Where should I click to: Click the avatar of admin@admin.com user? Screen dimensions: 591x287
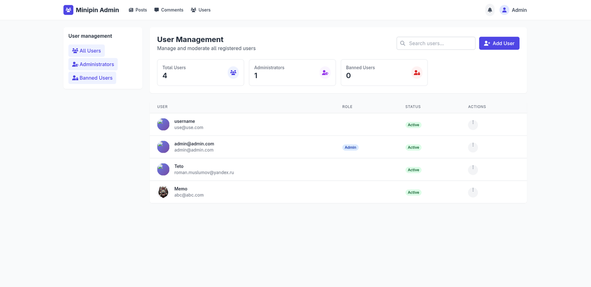click(163, 147)
